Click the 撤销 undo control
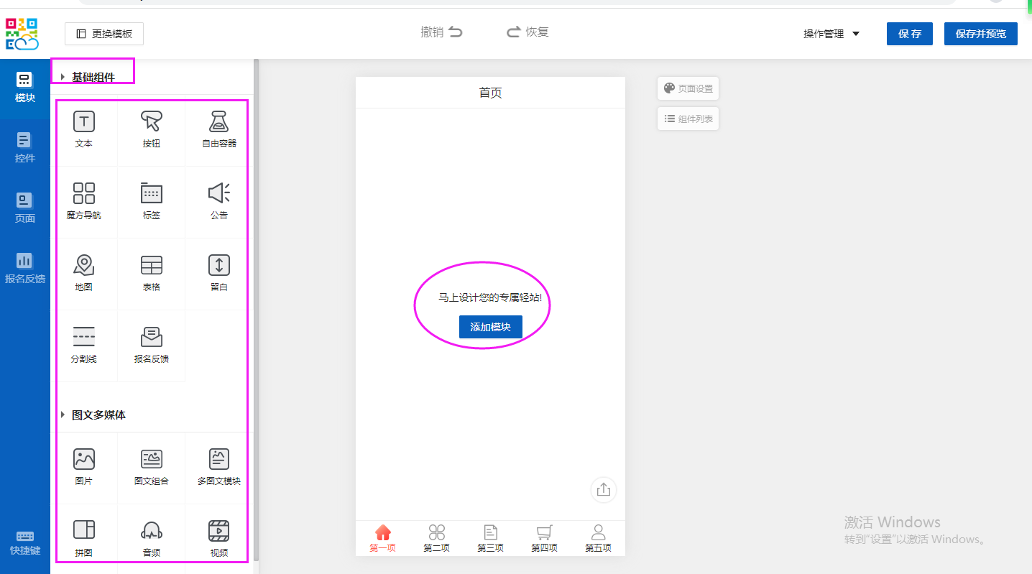 click(x=441, y=32)
